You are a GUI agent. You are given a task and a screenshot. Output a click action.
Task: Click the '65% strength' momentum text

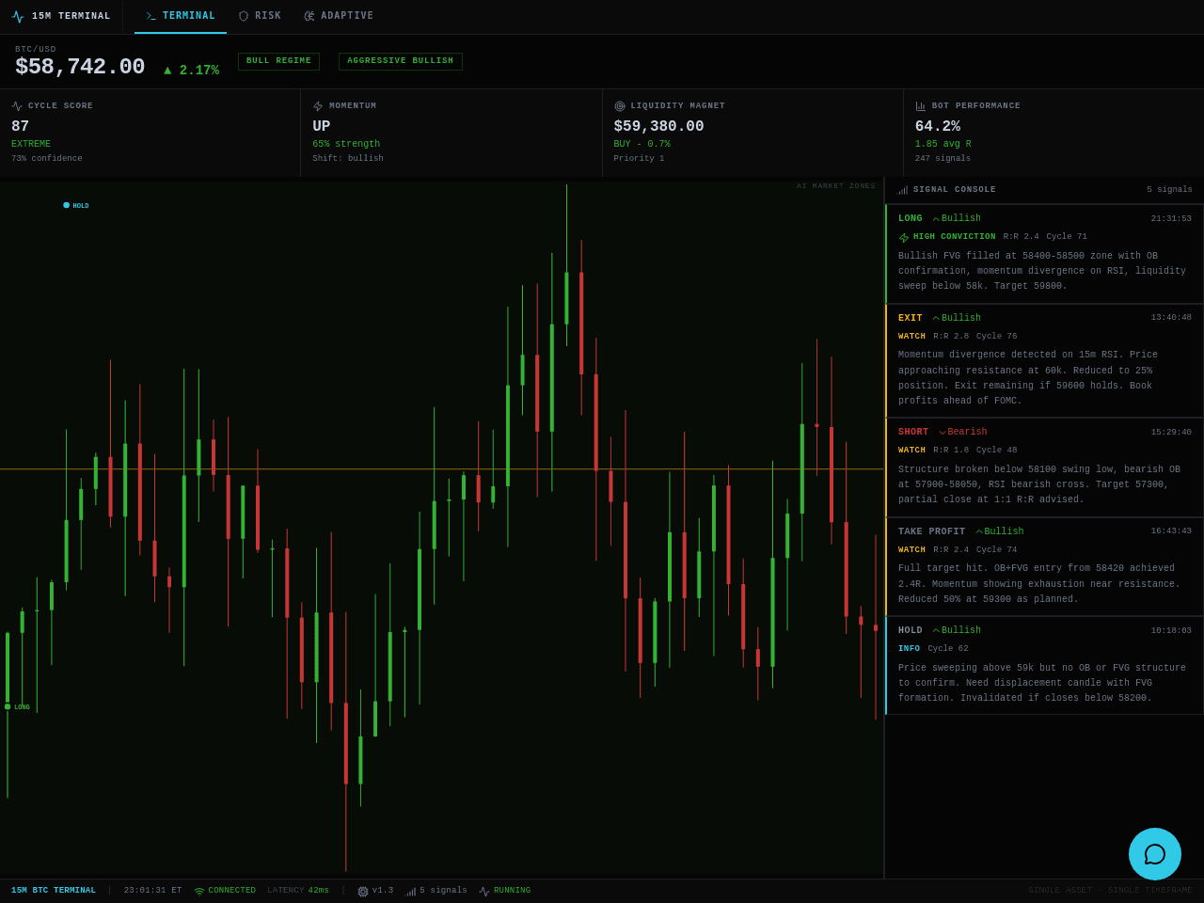pos(346,145)
